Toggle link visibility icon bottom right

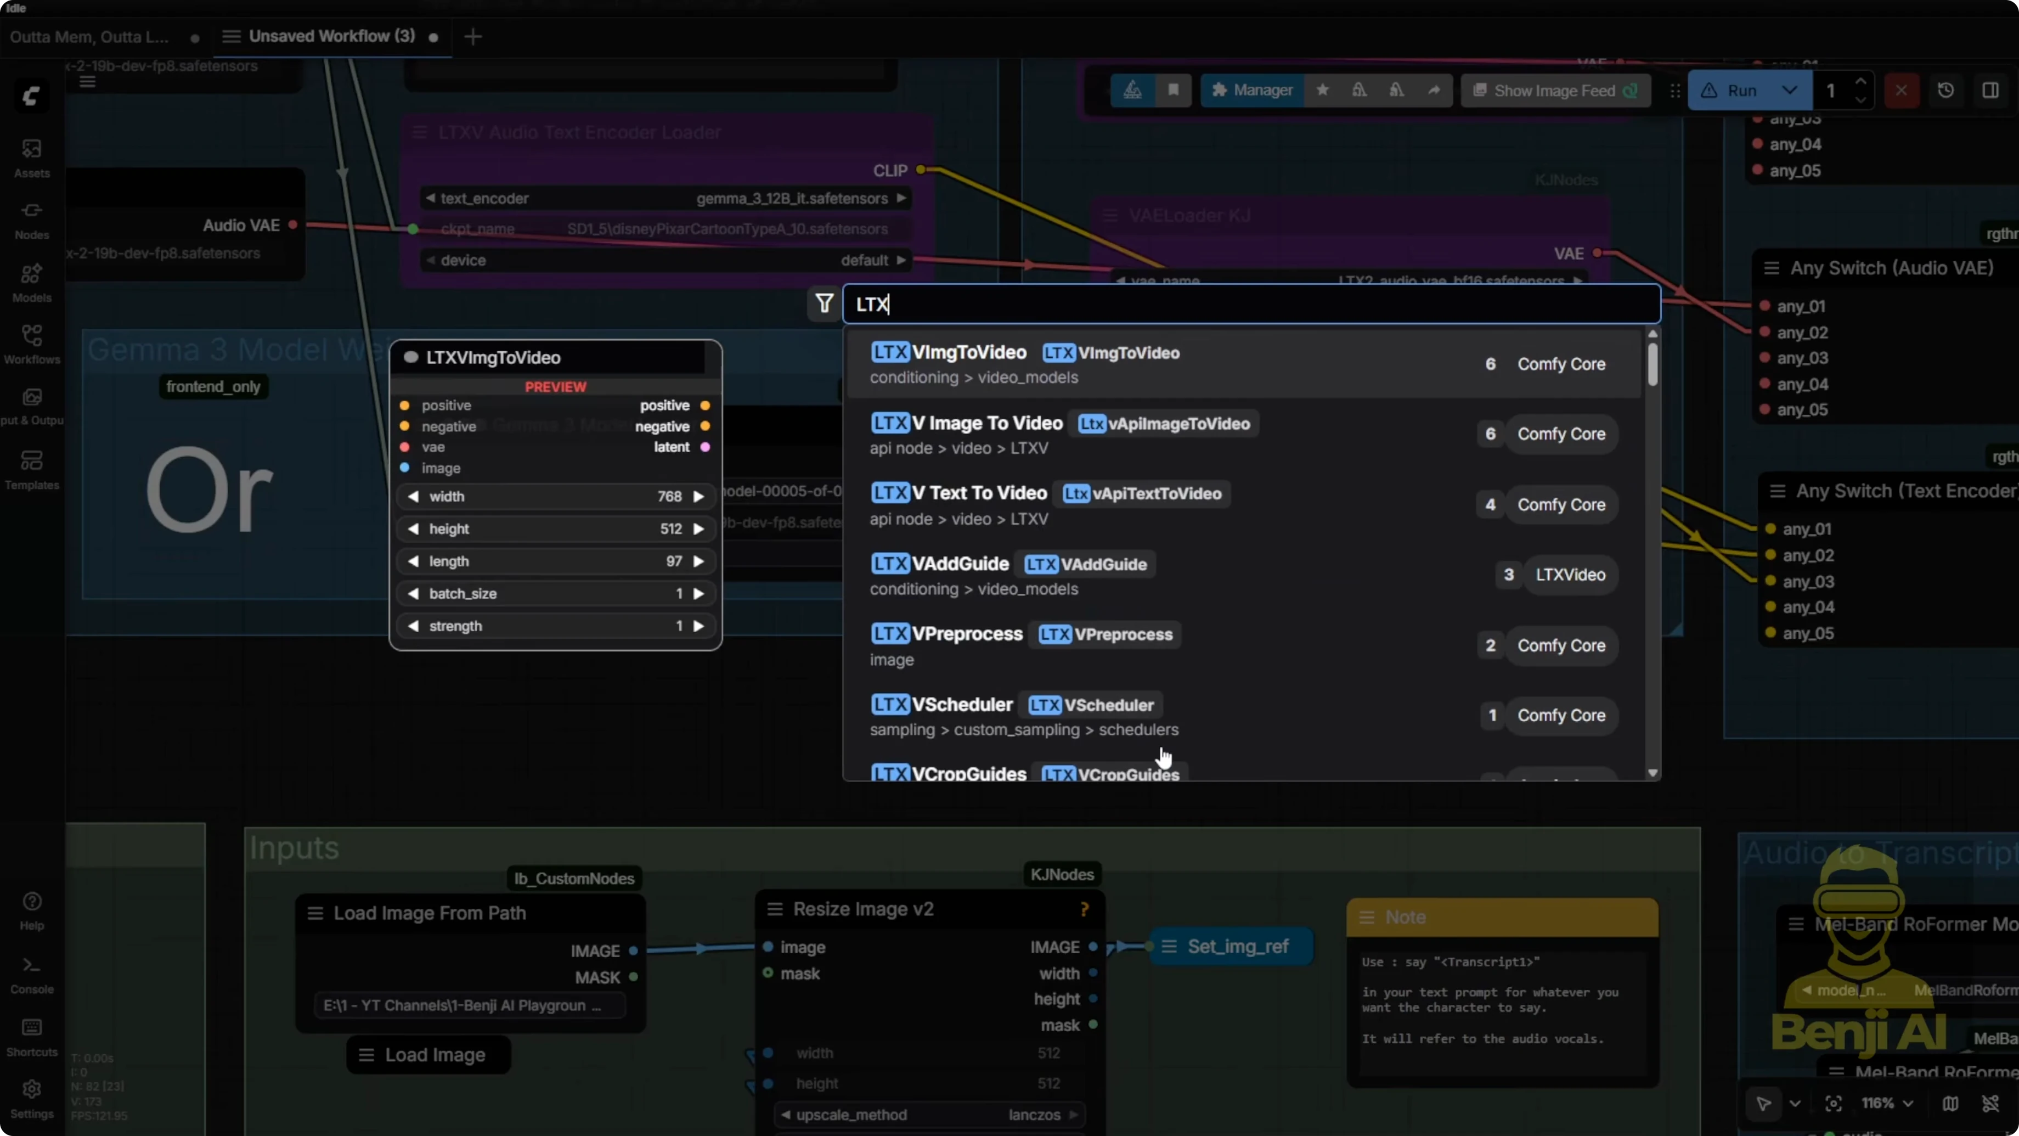(x=1990, y=1104)
